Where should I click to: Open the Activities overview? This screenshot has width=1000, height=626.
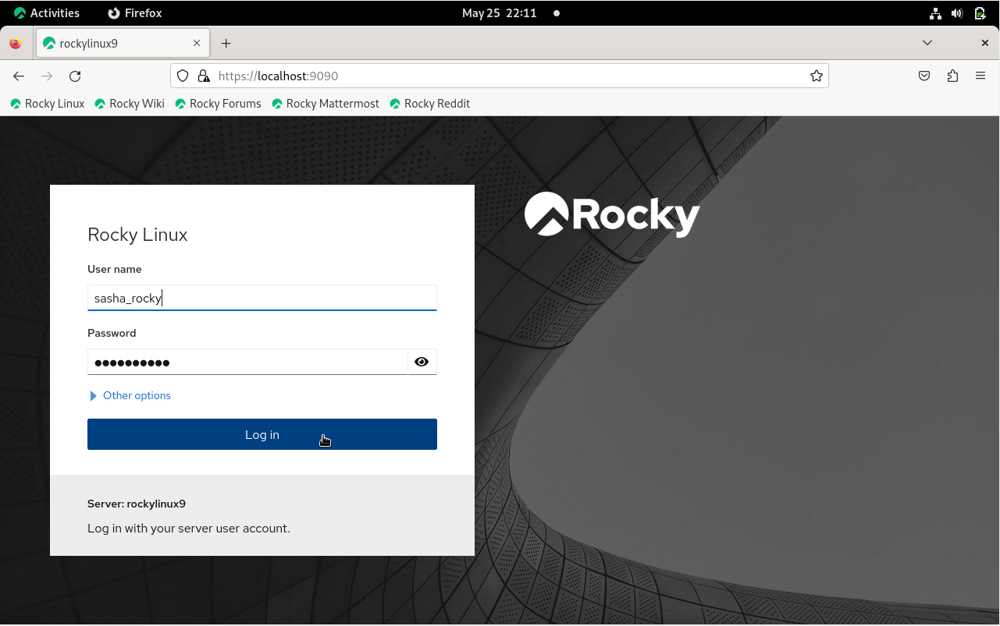47,13
